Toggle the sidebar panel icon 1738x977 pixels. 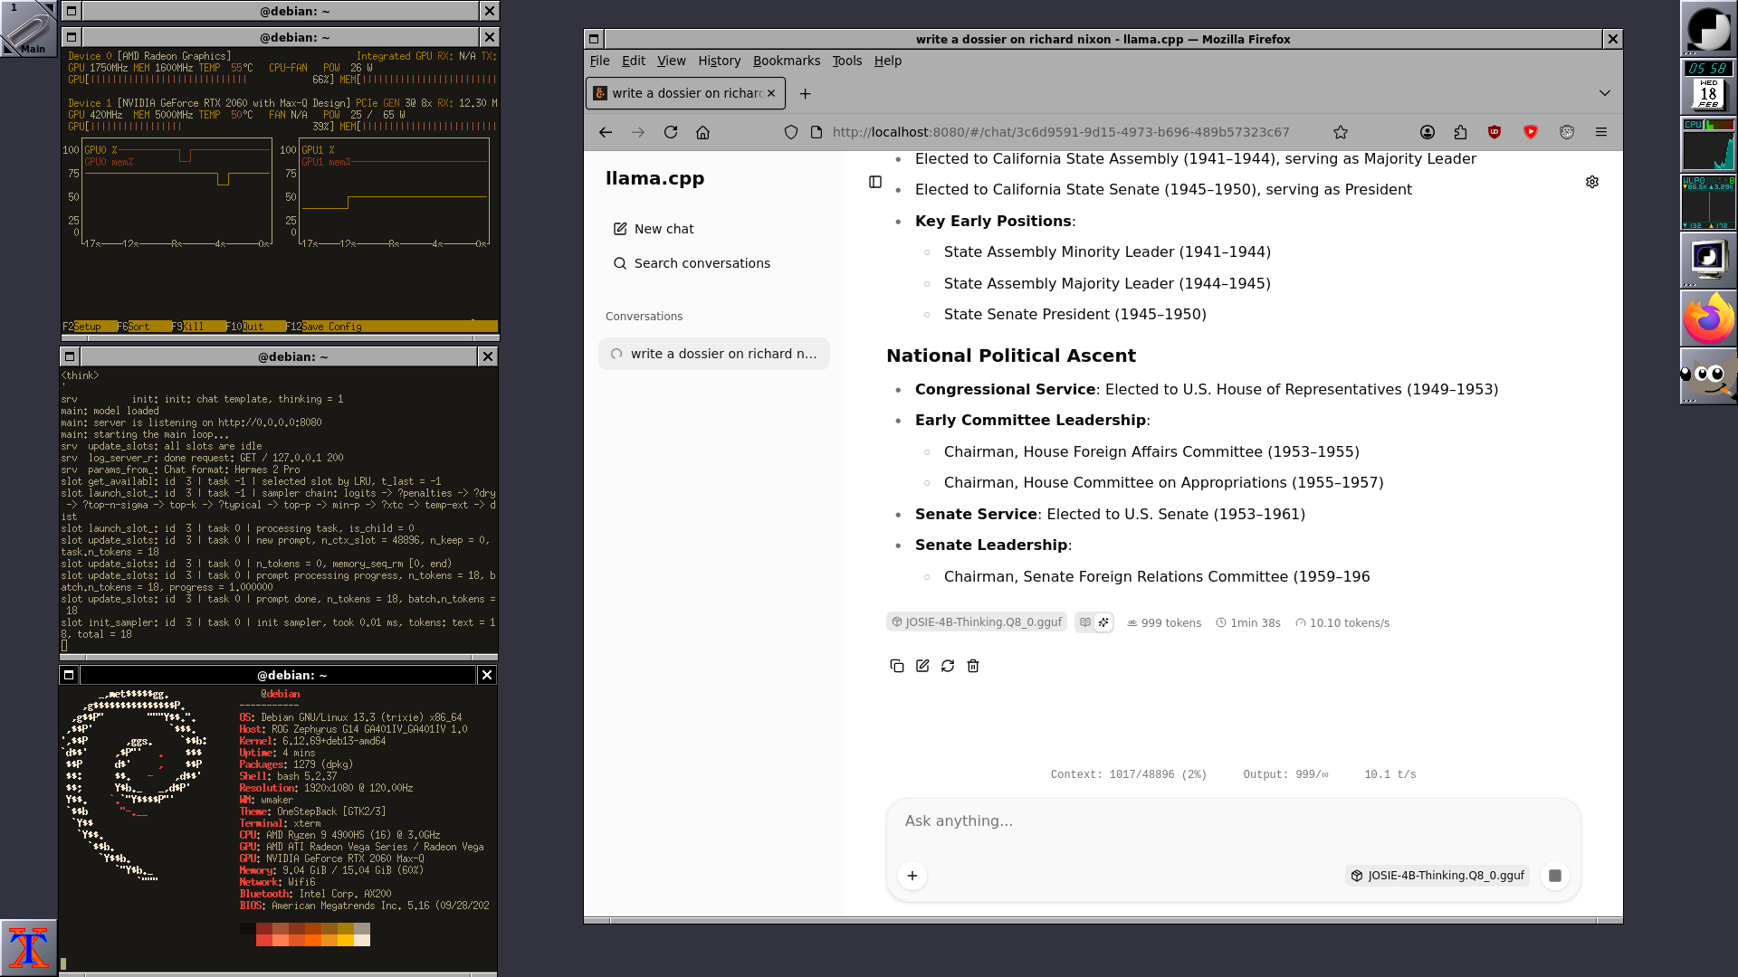click(x=874, y=182)
